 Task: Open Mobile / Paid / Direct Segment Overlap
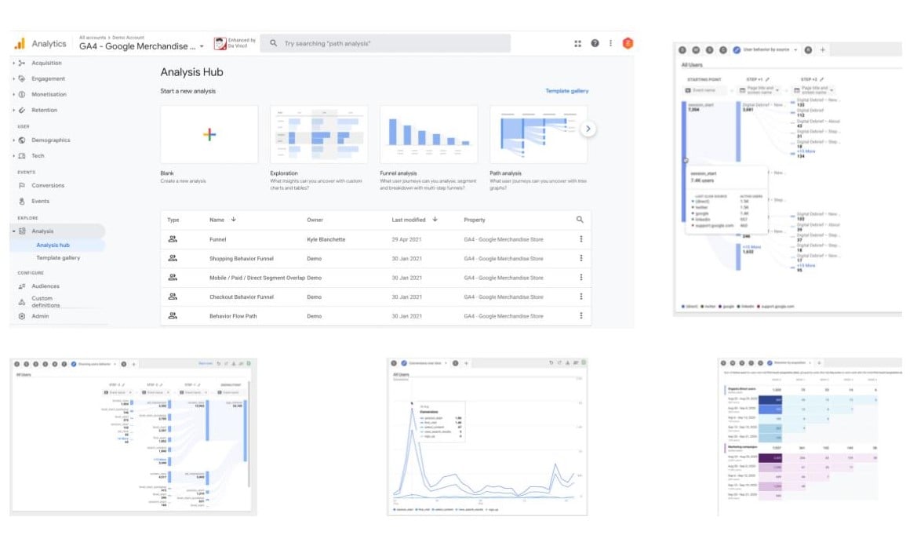click(x=257, y=278)
